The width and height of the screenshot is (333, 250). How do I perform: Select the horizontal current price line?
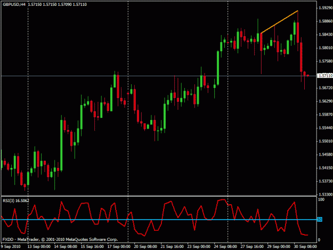click(159, 76)
